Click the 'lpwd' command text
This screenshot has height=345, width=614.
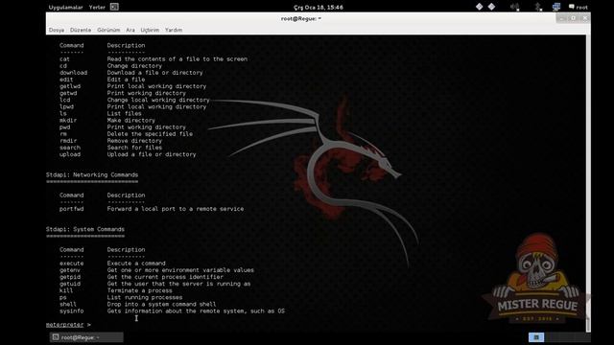coord(66,106)
